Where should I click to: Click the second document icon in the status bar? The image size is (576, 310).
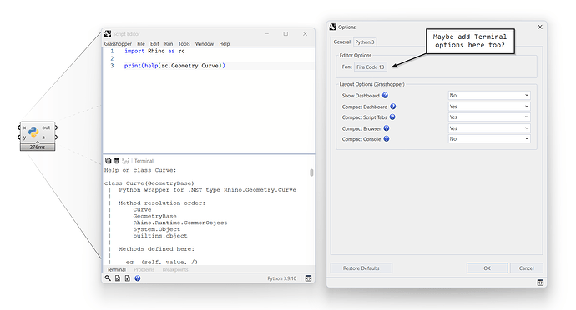click(118, 278)
